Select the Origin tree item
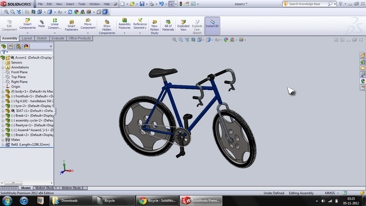 click(x=16, y=87)
